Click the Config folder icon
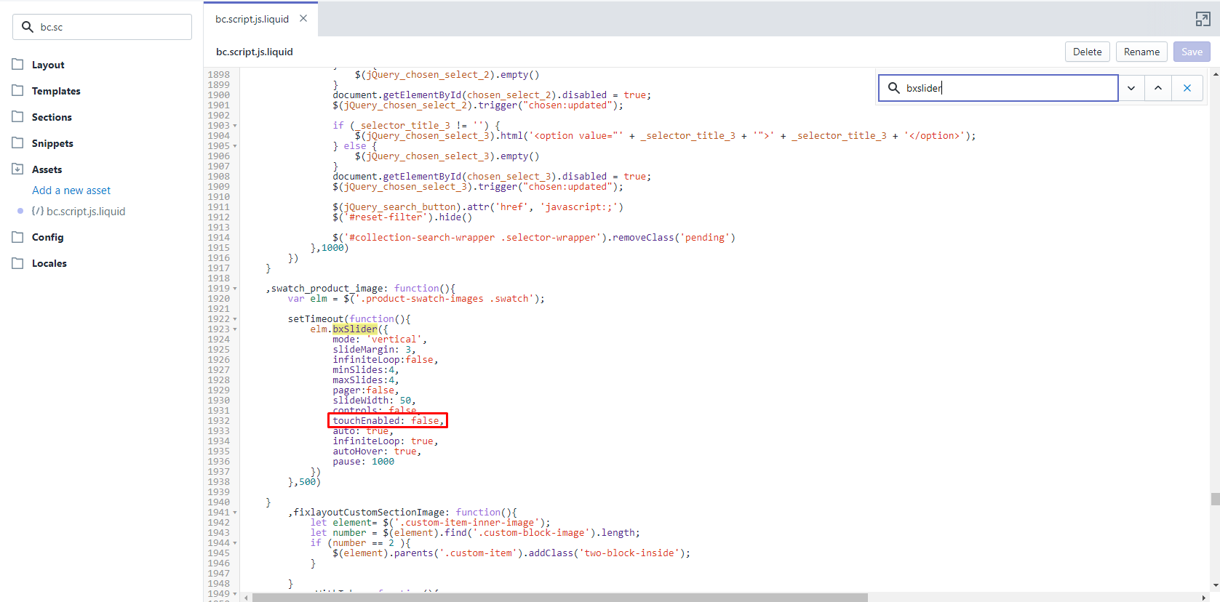1220x602 pixels. [x=17, y=236]
